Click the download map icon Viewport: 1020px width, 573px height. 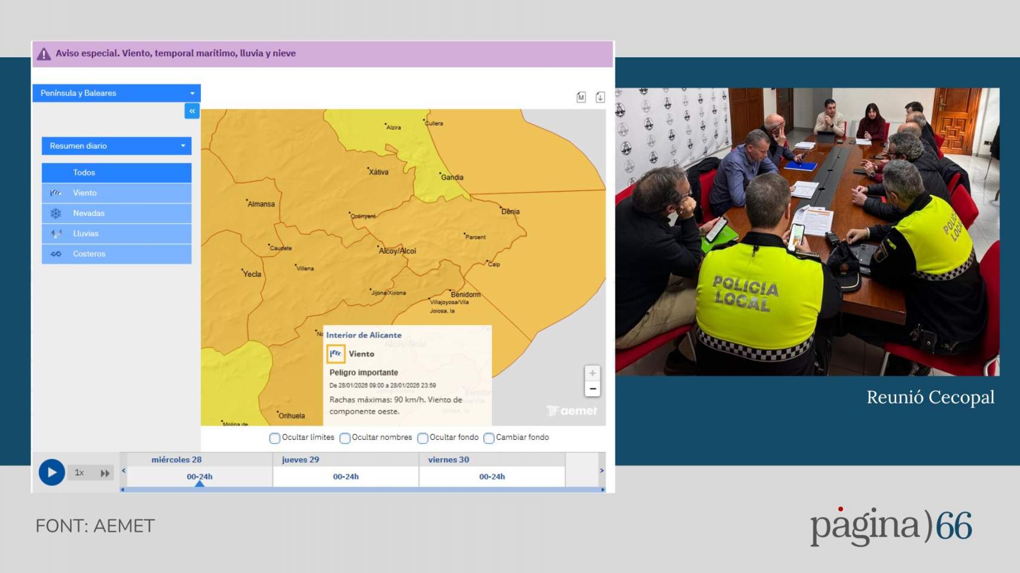click(x=600, y=97)
